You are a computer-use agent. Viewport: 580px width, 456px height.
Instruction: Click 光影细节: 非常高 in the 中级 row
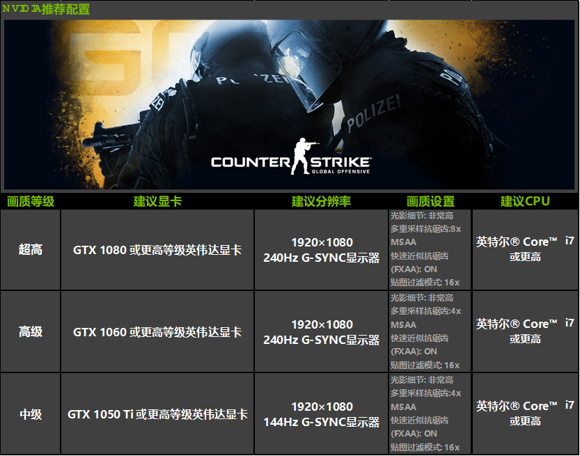[x=422, y=380]
